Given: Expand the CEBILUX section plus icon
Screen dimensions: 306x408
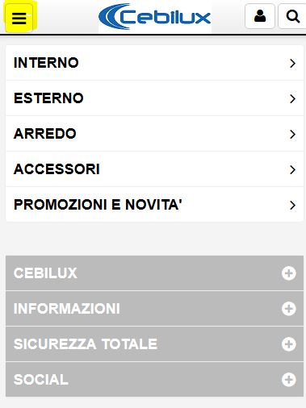Looking at the screenshot, I should pos(289,273).
